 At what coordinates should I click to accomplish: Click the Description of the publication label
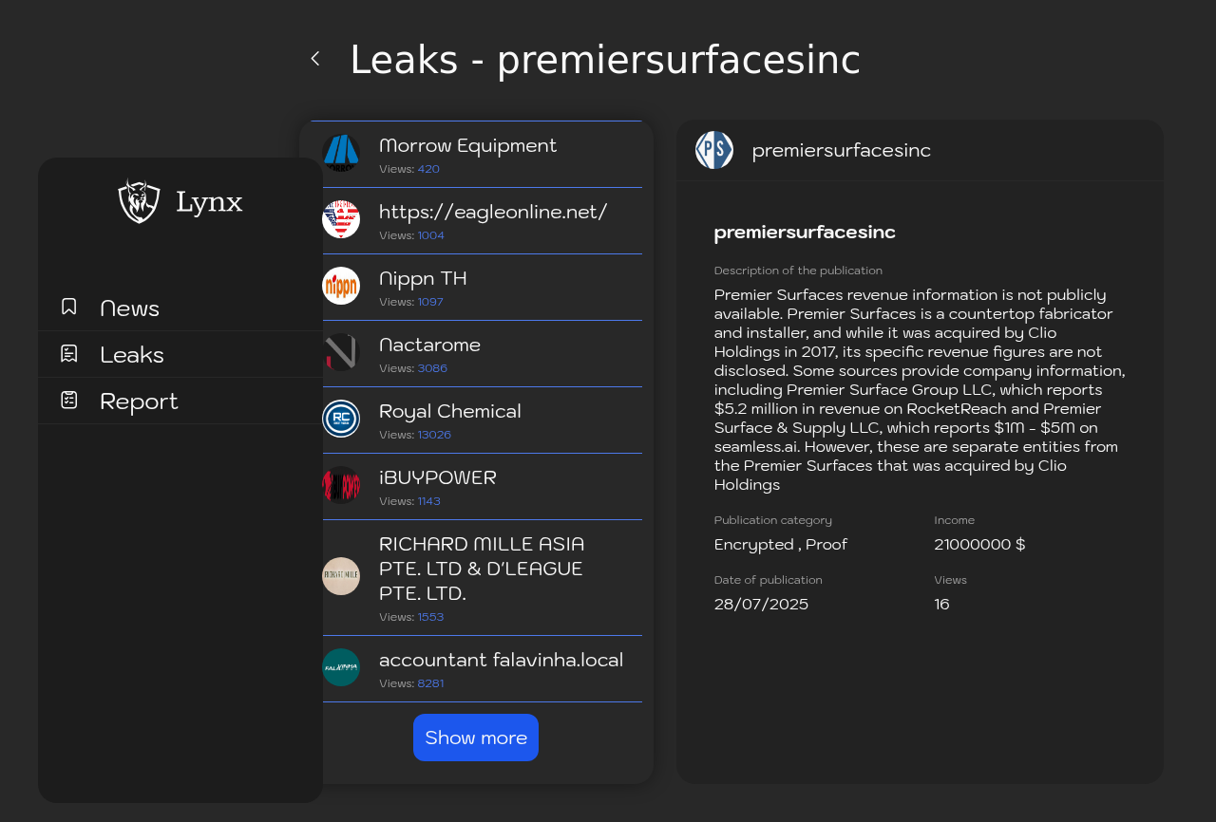pos(798,271)
